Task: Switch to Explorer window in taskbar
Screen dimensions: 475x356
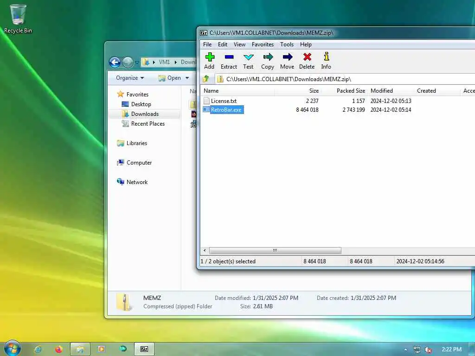Action: [80, 350]
